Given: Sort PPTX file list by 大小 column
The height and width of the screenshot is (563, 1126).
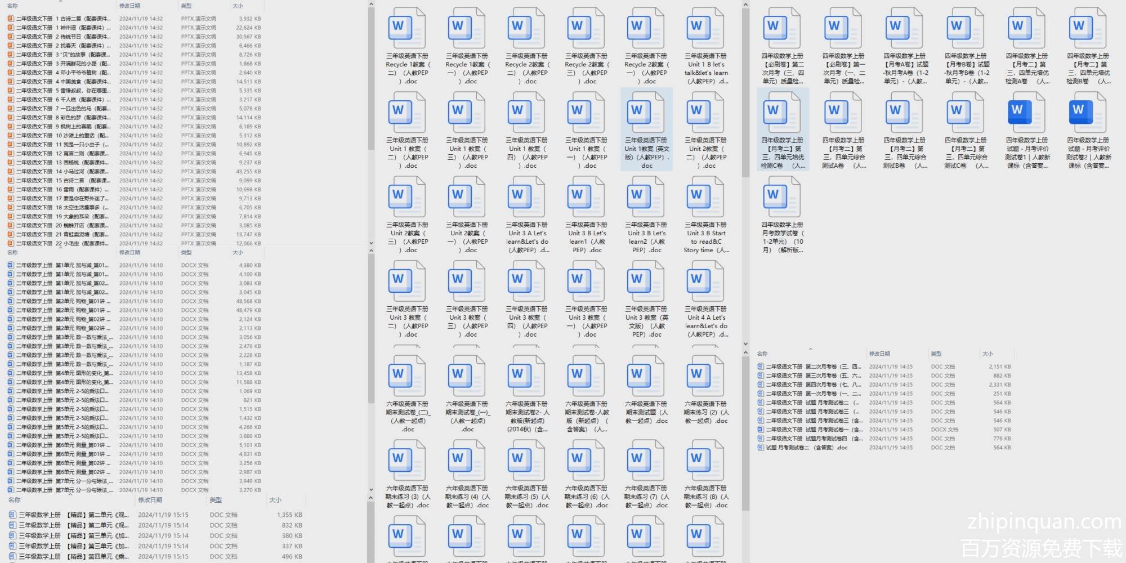Looking at the screenshot, I should (238, 6).
